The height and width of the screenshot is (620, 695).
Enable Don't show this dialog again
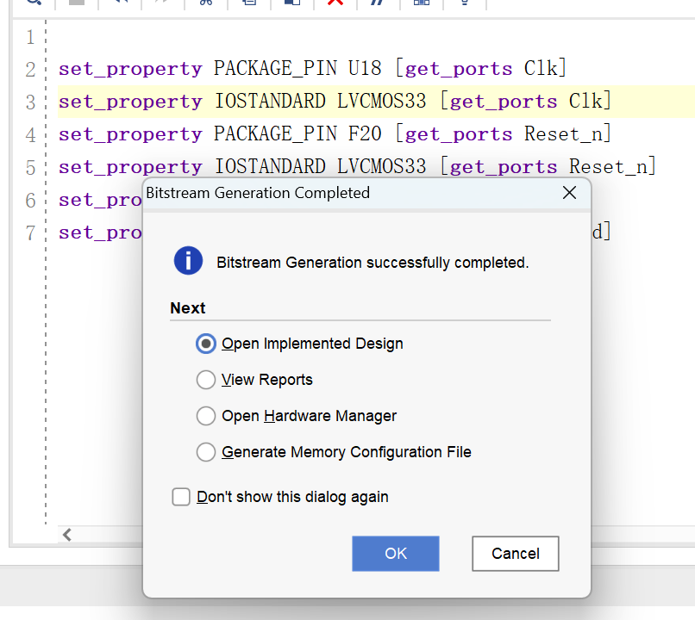click(x=181, y=497)
